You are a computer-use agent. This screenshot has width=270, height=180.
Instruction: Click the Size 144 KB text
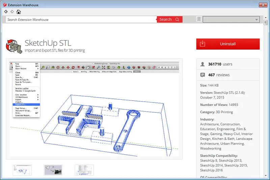click(x=209, y=85)
